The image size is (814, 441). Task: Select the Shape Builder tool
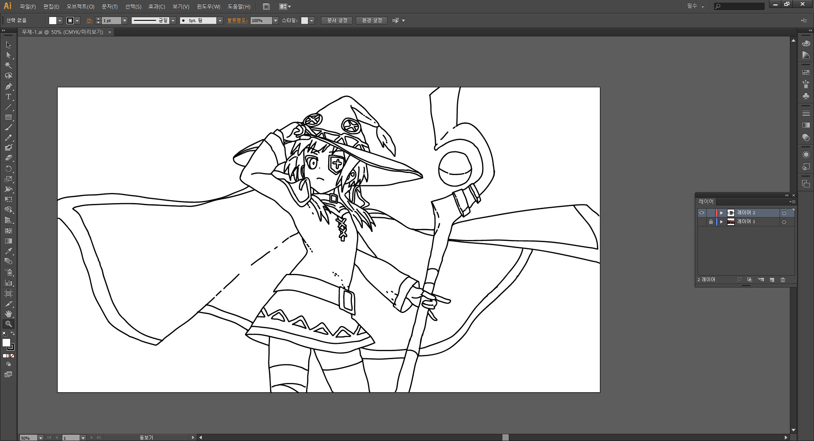[8, 210]
